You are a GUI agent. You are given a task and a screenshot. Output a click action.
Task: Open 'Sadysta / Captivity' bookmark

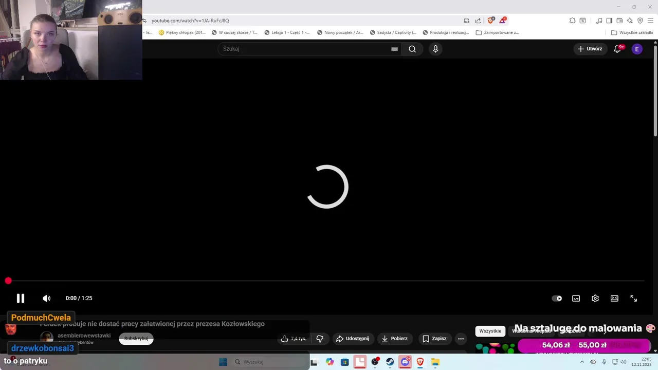tap(393, 32)
